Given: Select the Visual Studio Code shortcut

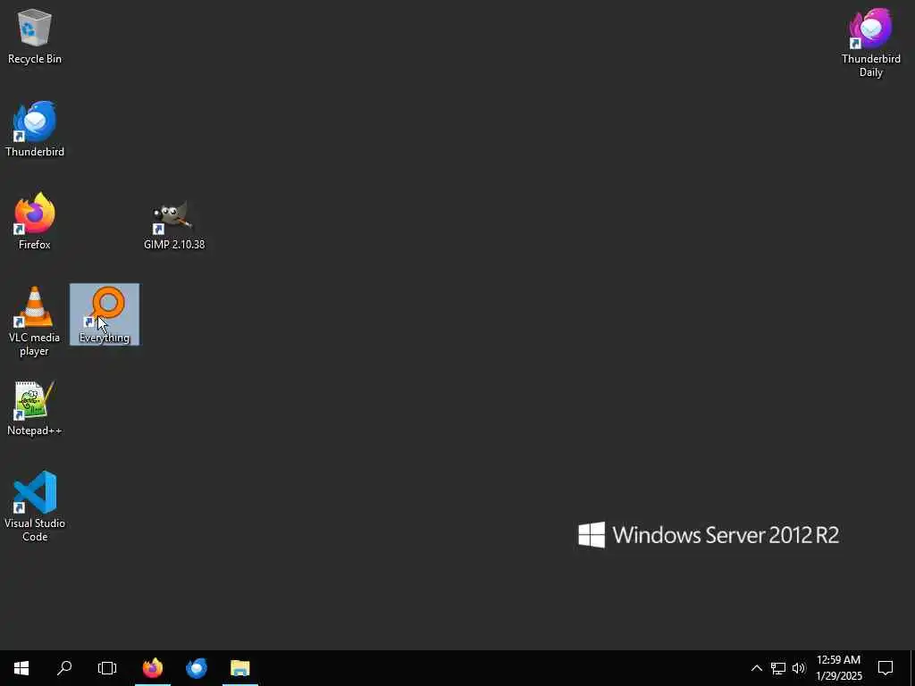Looking at the screenshot, I should point(35,506).
